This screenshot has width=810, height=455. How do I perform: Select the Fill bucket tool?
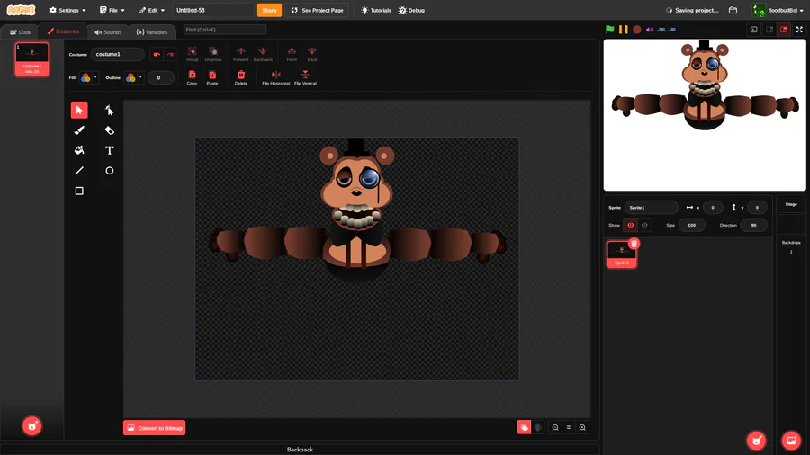pos(79,151)
